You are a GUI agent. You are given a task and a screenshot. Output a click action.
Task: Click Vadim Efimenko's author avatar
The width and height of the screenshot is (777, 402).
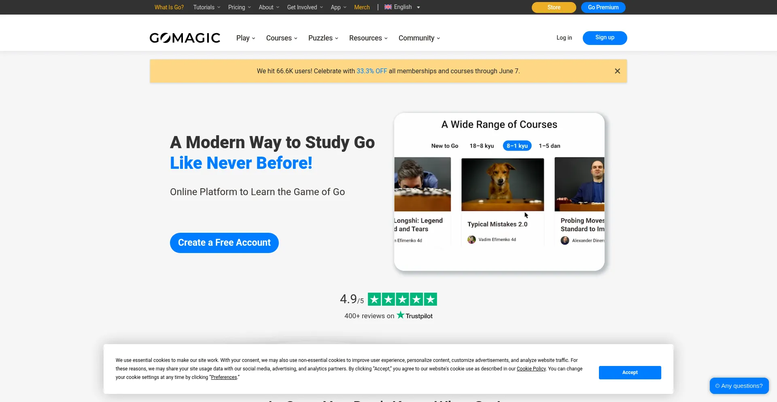click(x=471, y=240)
